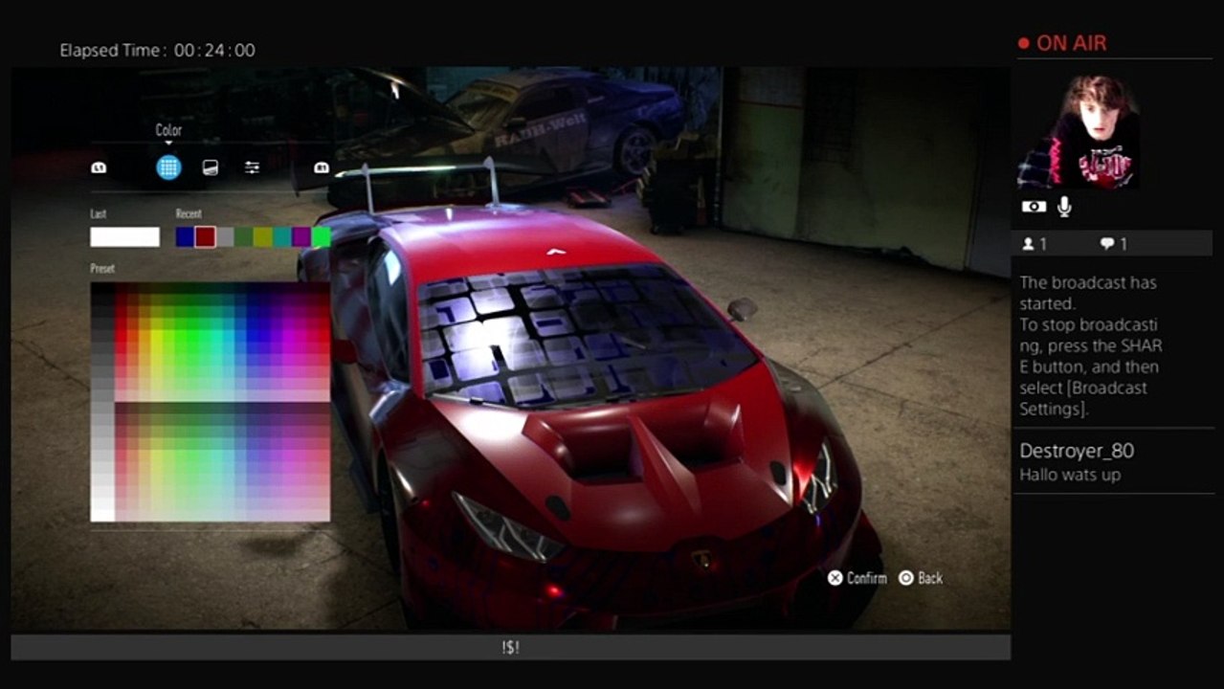The height and width of the screenshot is (689, 1224).
Task: Pick the purple recent swatch
Action: coord(301,237)
